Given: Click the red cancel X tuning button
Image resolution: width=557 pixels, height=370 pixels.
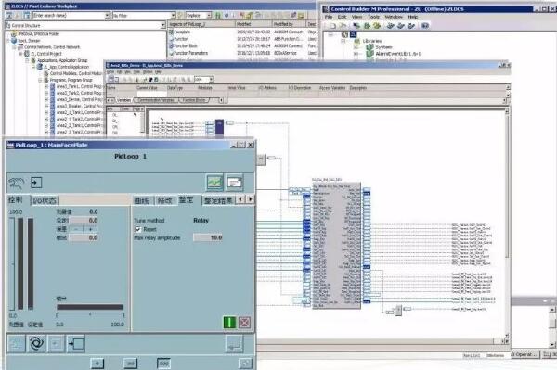Looking at the screenshot, I should click(244, 323).
